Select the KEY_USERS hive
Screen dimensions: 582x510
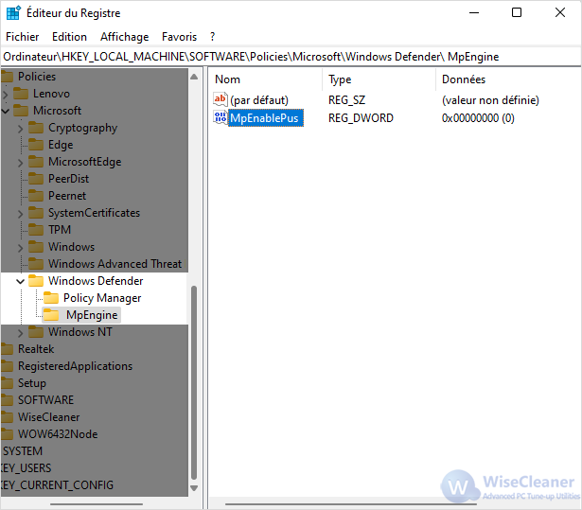[x=26, y=468]
